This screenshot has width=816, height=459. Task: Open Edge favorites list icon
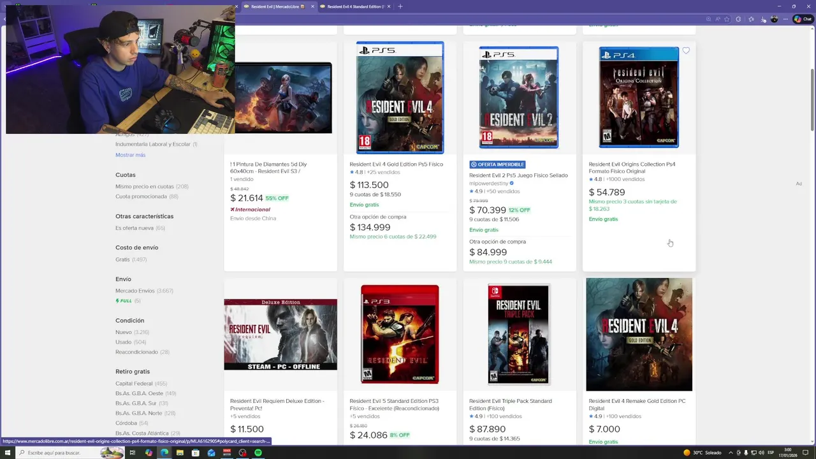pos(751,19)
